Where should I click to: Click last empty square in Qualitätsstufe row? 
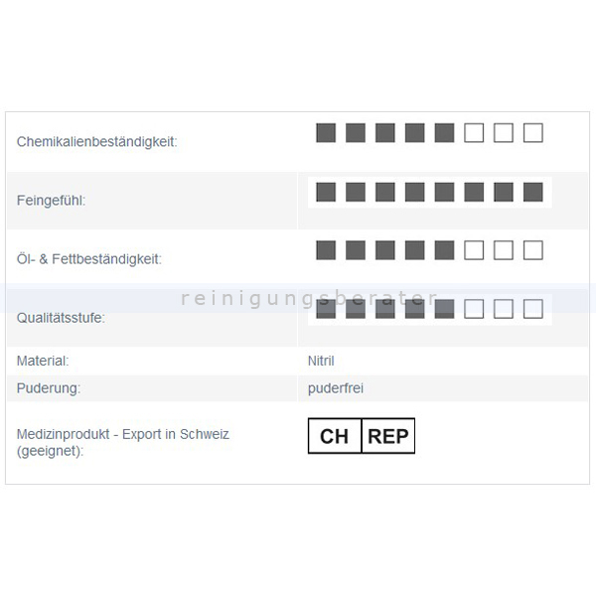coord(532,309)
